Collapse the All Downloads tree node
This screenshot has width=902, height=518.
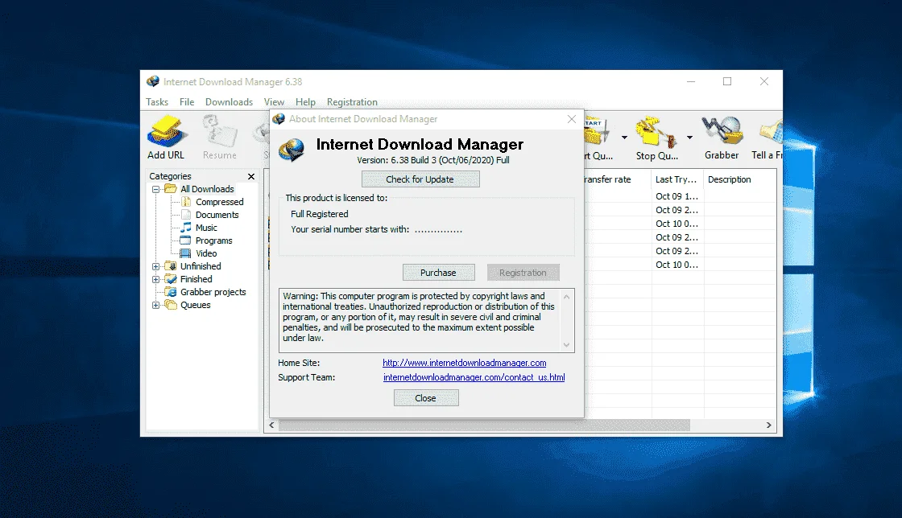(155, 189)
